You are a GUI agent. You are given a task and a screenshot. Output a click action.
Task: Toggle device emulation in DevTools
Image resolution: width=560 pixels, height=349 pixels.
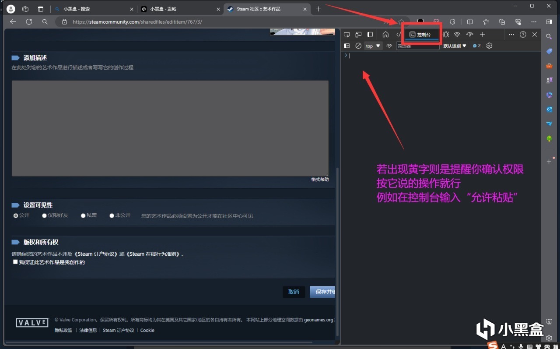point(358,35)
